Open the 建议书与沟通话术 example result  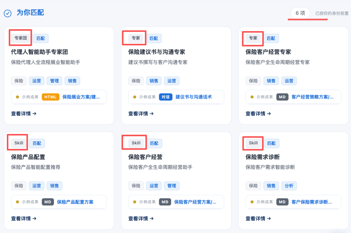pyautogui.click(x=194, y=97)
